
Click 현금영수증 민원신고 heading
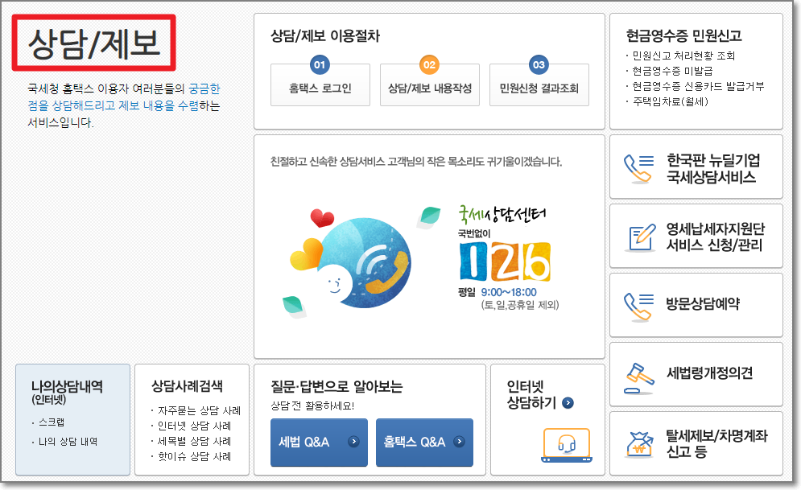coord(684,35)
